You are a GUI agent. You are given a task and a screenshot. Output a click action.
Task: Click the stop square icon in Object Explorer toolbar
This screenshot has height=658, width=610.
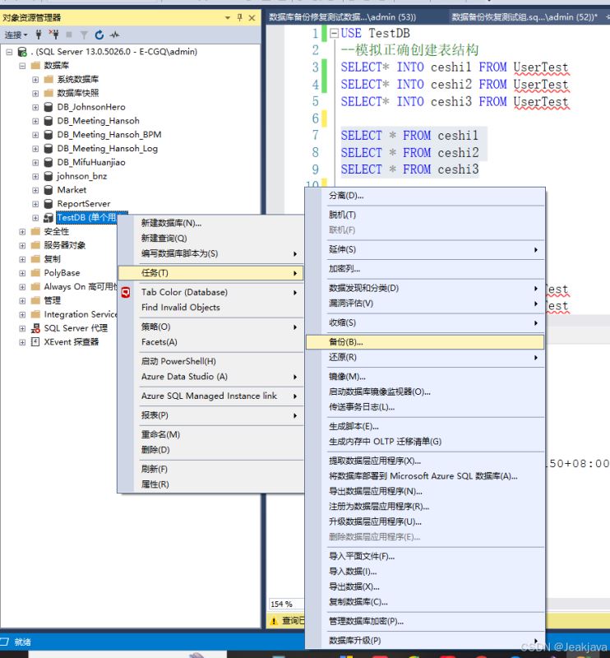[69, 35]
